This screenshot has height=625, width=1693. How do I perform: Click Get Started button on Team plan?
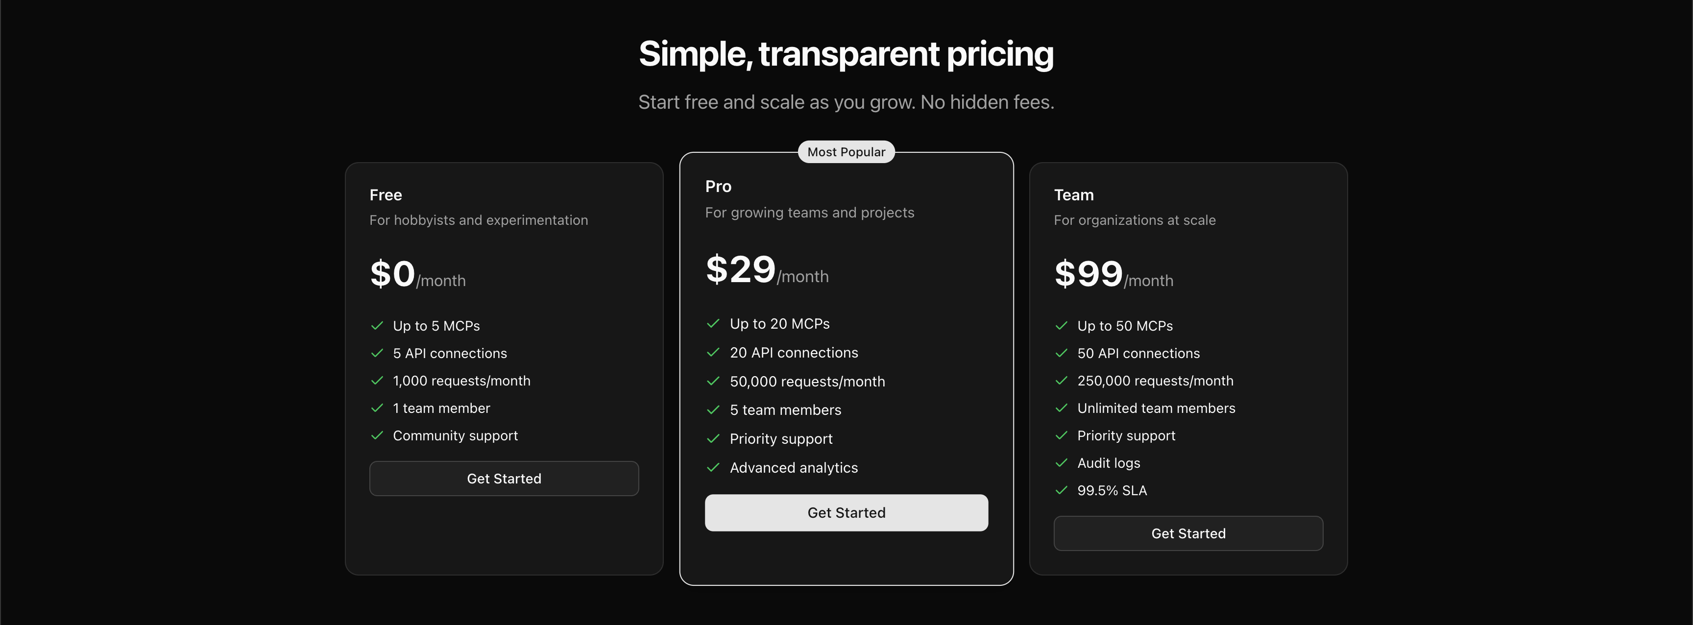point(1187,533)
